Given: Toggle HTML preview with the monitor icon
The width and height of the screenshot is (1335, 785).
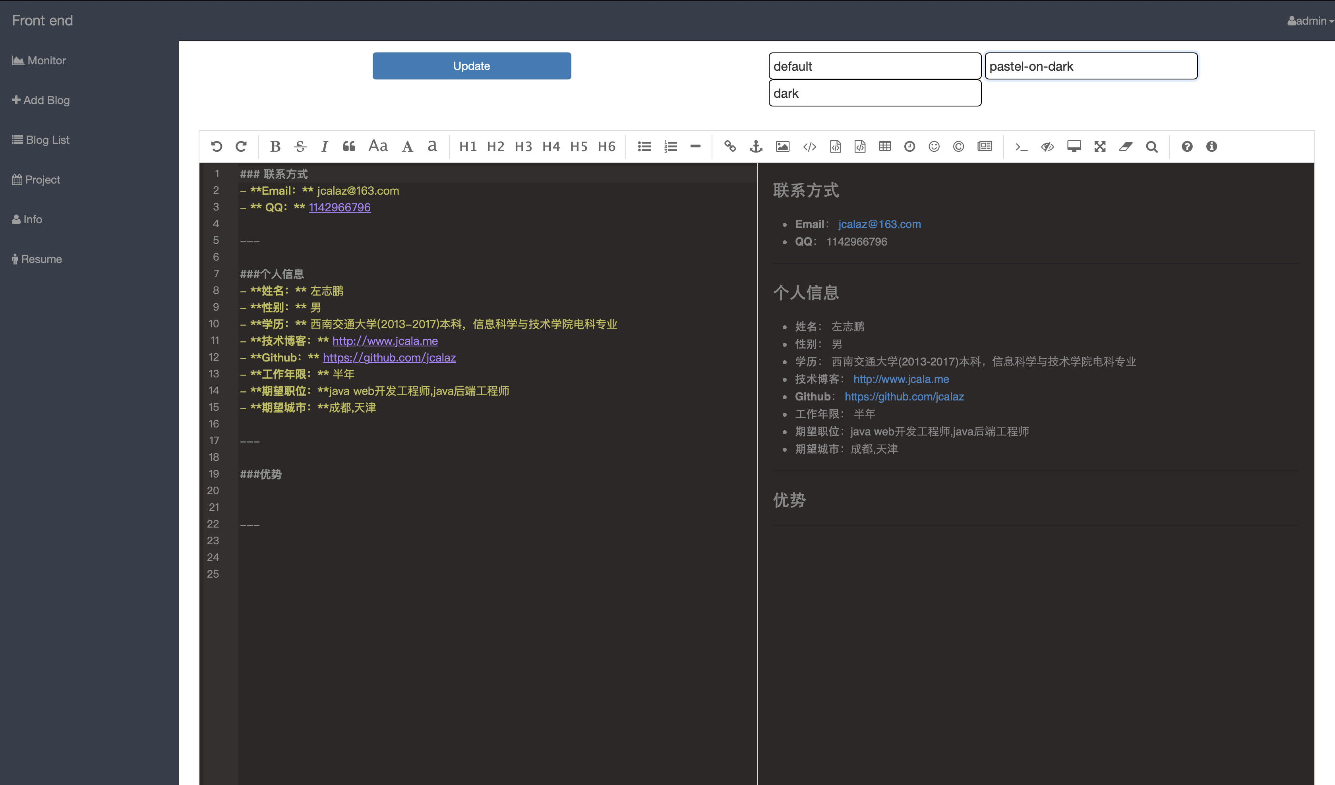Looking at the screenshot, I should click(x=1074, y=146).
